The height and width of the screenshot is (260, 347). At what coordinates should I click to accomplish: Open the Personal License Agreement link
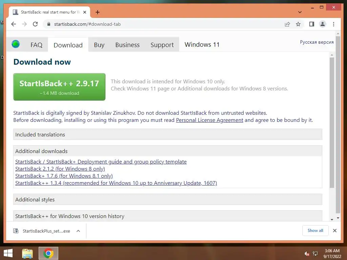coord(209,120)
